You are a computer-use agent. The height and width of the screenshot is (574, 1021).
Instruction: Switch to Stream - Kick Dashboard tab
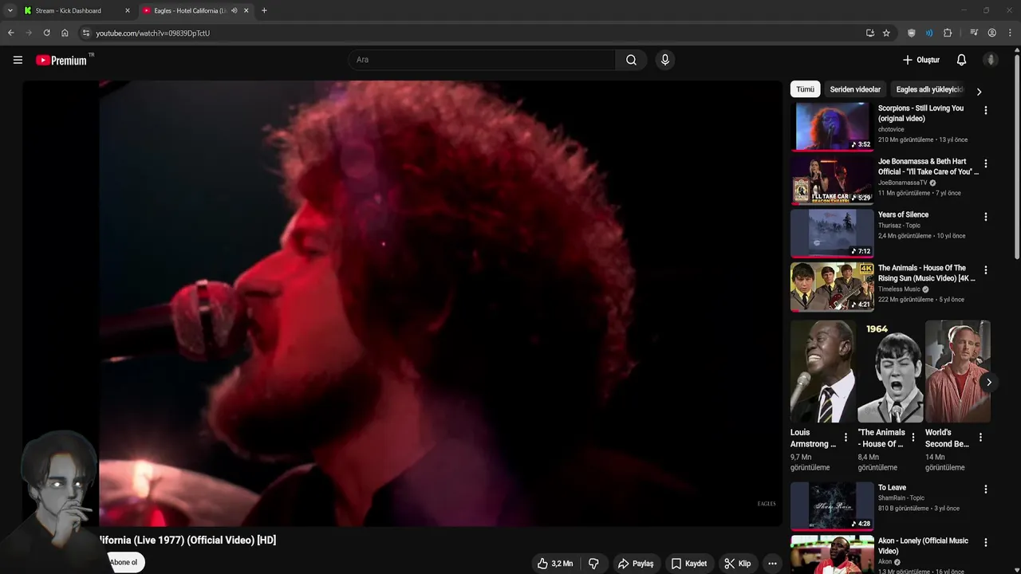click(77, 10)
